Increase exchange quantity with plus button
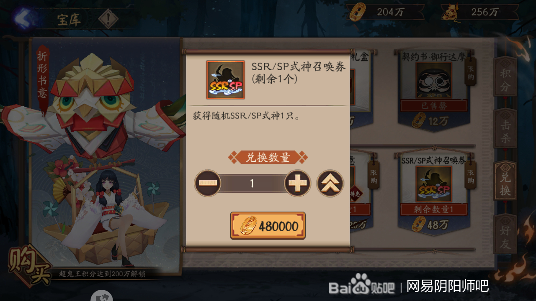The width and height of the screenshot is (536, 301). pos(297,183)
